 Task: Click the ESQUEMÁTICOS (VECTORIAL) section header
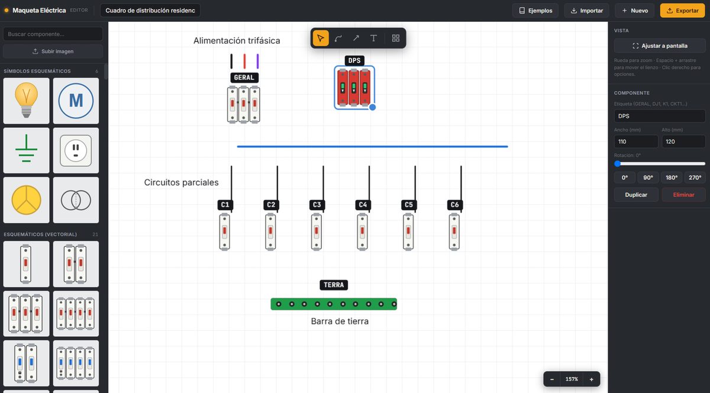40,234
